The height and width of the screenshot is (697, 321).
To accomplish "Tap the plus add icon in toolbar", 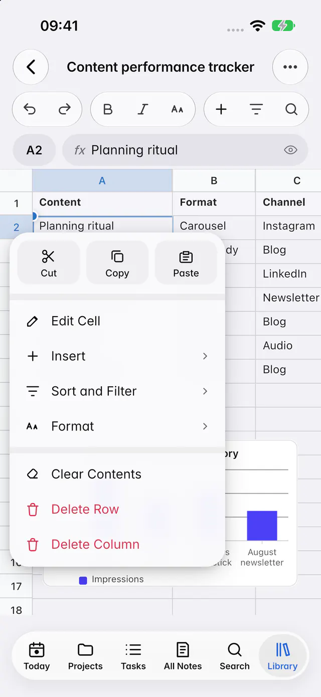I will point(221,109).
